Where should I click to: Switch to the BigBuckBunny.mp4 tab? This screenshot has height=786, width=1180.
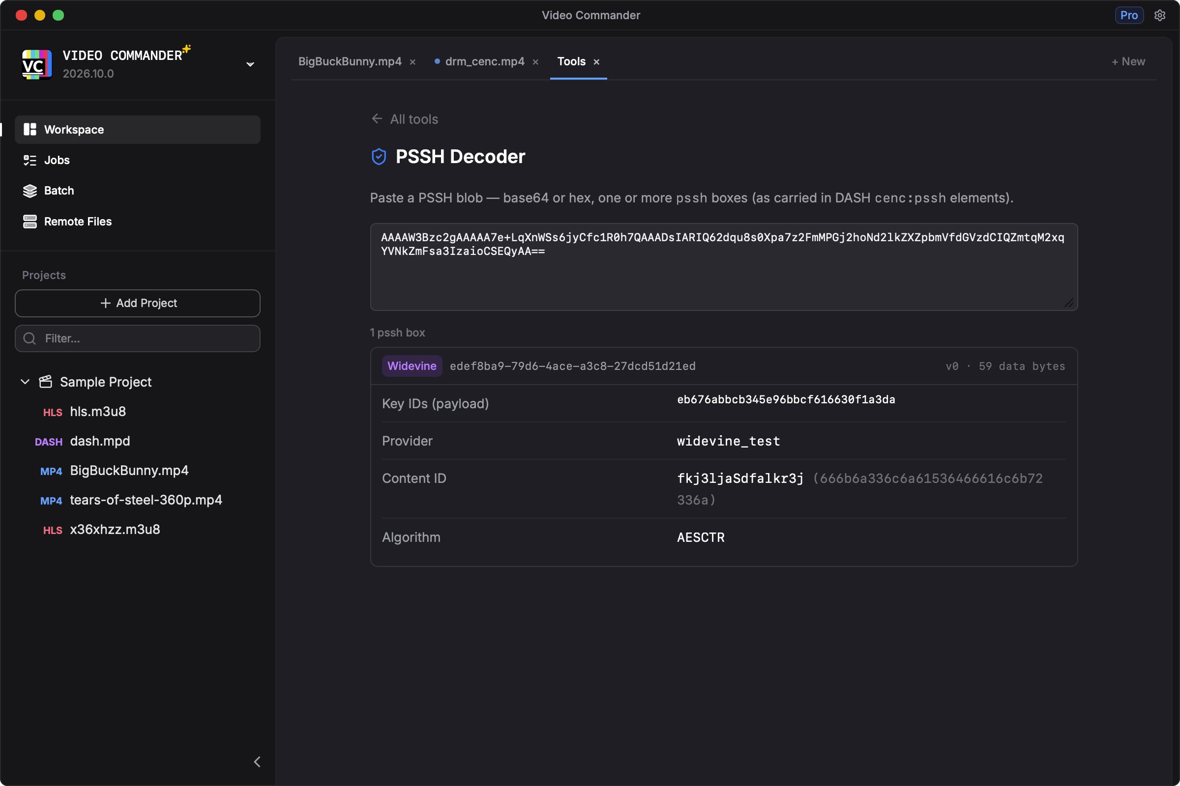350,62
